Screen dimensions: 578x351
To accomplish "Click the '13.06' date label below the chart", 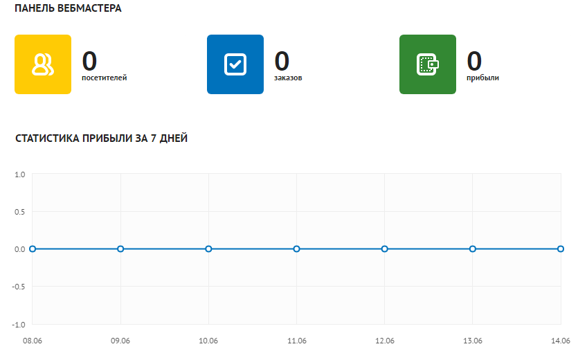I will [473, 341].
